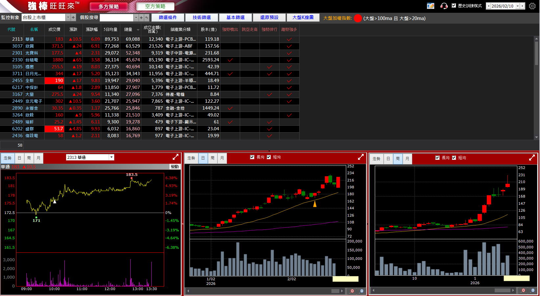Expand the intraday chart panel for 2313 華通
Viewport: 540px width, 296px height.
click(176, 157)
